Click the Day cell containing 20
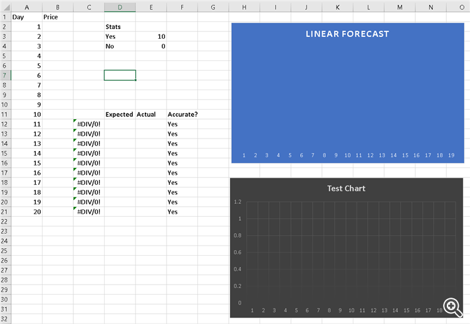 coord(27,212)
